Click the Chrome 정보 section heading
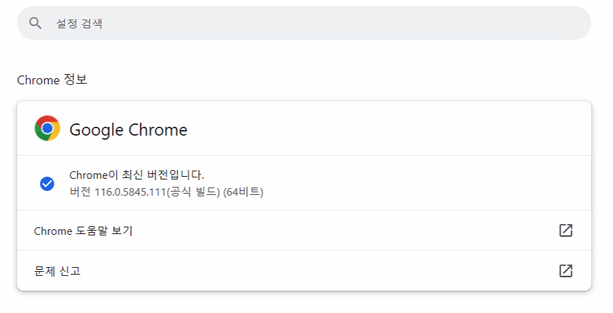The image size is (613, 313). [x=52, y=80]
